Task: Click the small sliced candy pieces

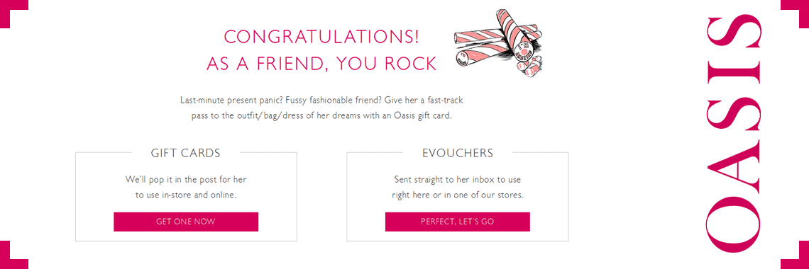Action: [530, 65]
